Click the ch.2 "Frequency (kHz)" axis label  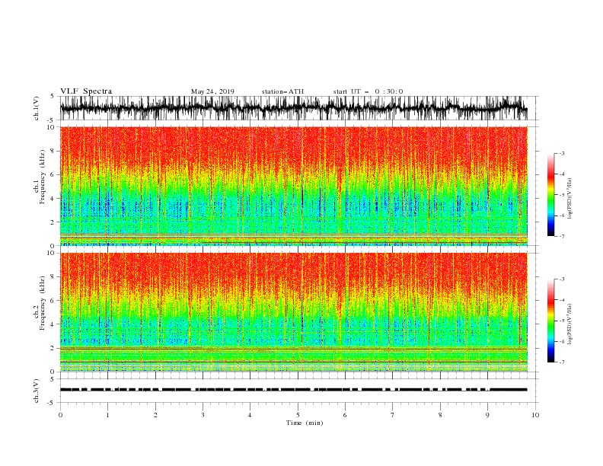(43, 302)
